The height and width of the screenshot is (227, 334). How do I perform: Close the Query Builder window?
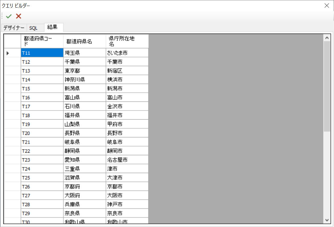tap(327, 6)
